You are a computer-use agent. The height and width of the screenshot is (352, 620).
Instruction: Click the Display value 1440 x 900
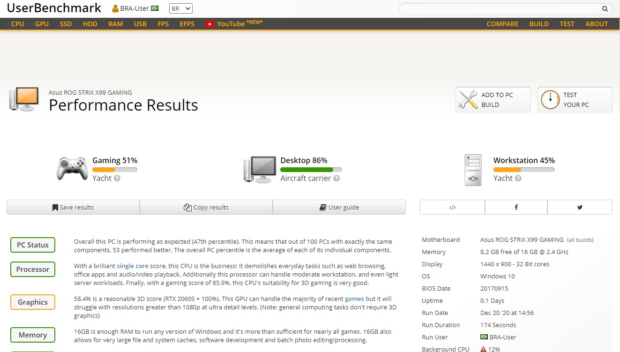[x=515, y=264]
